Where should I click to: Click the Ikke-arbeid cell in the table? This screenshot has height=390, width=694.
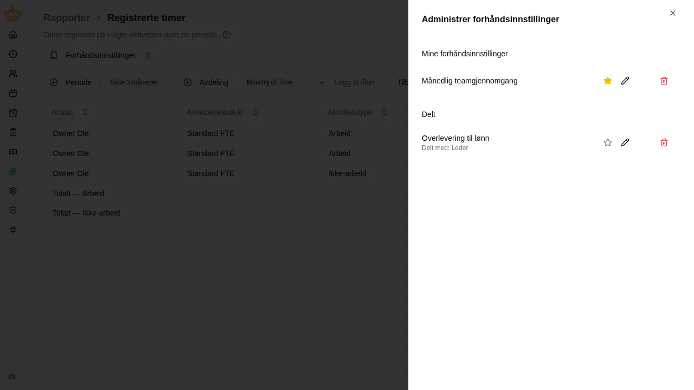click(x=348, y=173)
